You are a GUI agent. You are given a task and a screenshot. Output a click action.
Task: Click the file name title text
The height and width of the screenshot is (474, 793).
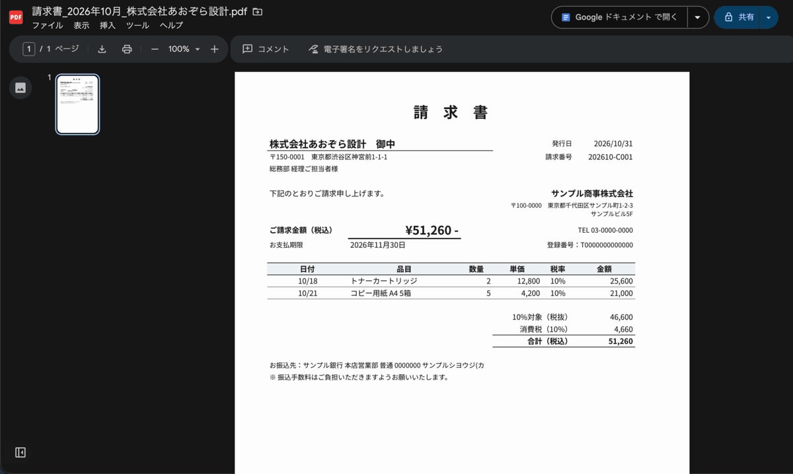pyautogui.click(x=140, y=12)
